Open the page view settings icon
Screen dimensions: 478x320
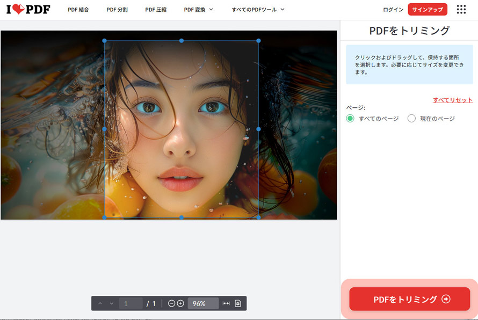[238, 303]
